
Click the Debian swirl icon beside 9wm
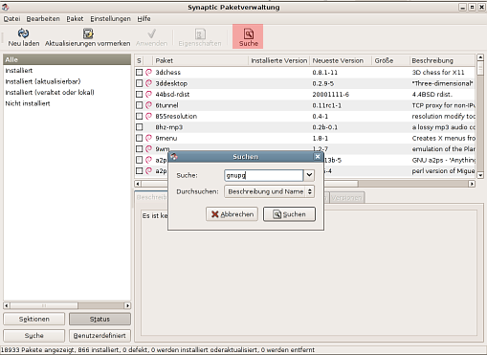point(148,148)
